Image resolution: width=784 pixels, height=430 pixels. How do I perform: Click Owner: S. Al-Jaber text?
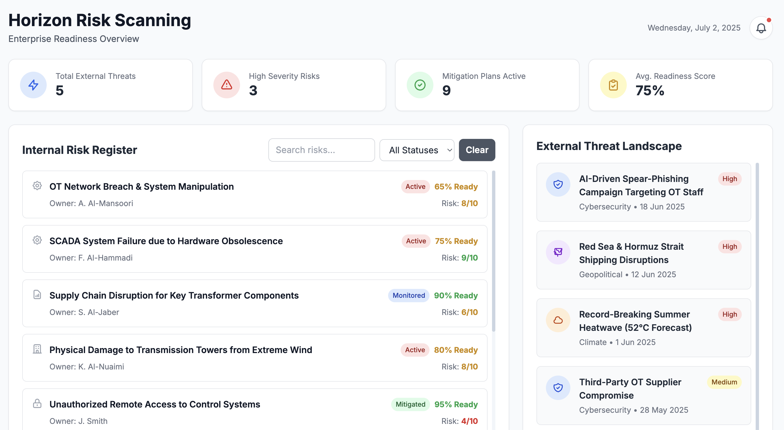point(84,312)
